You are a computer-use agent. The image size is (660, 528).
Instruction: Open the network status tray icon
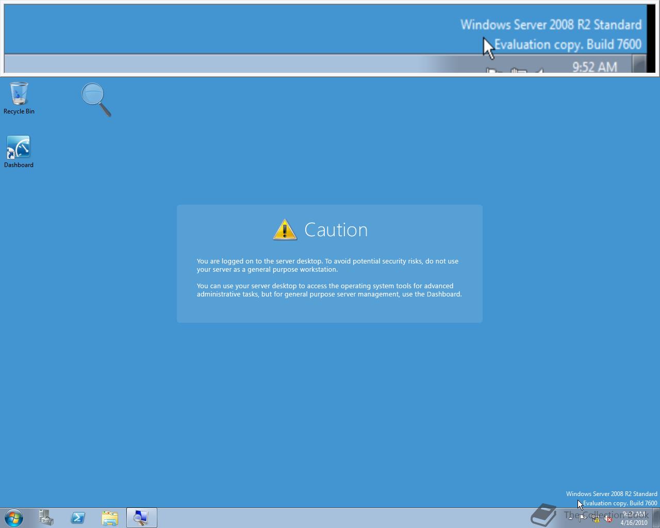pyautogui.click(x=596, y=519)
